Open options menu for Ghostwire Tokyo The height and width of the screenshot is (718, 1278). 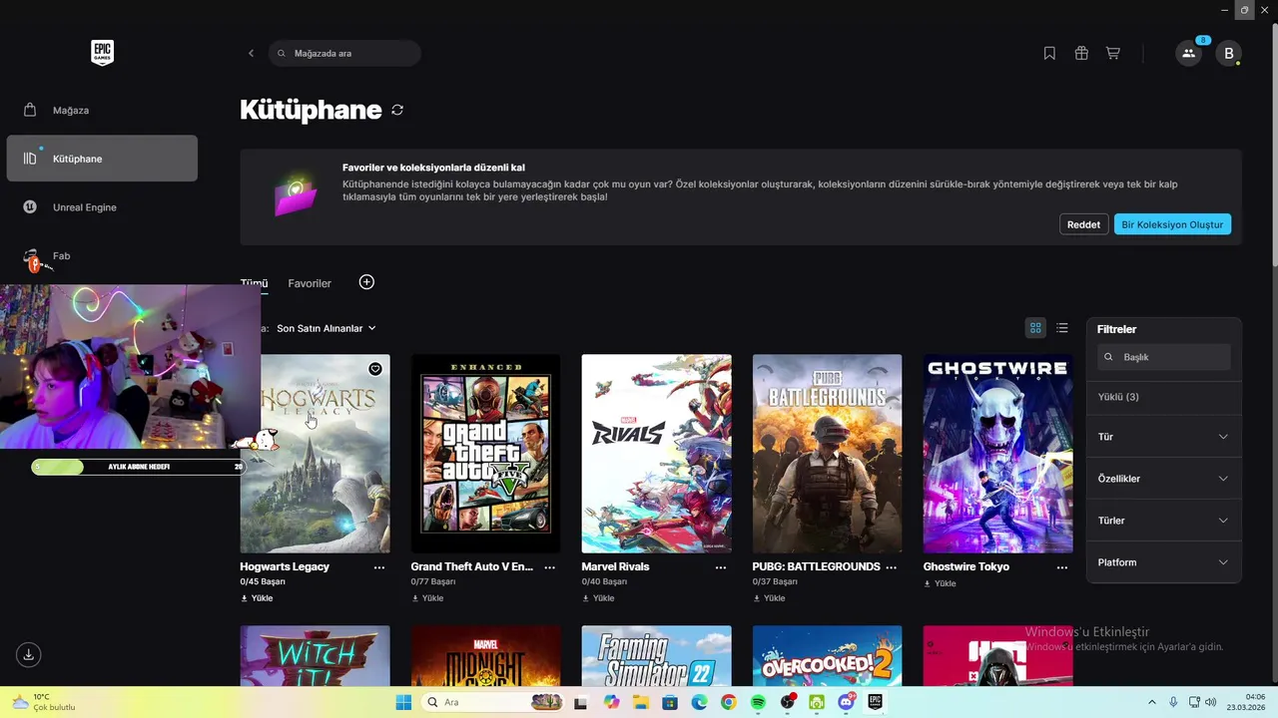(1062, 566)
